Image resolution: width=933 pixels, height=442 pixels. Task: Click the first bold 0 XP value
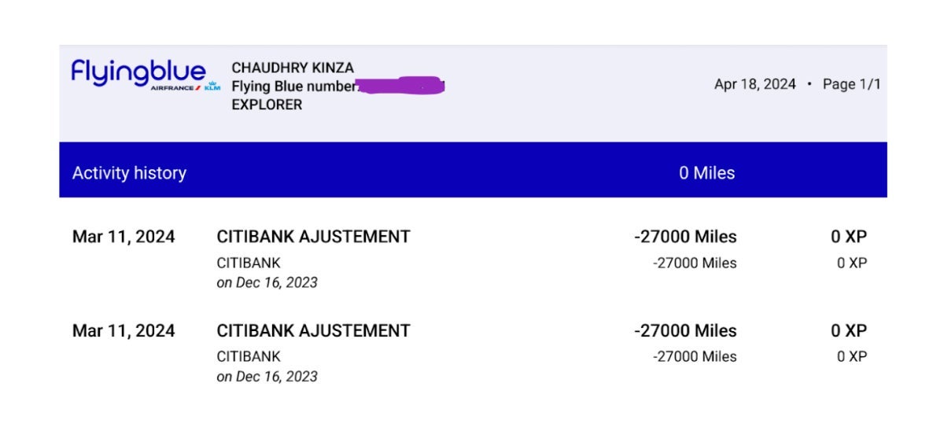[x=849, y=236]
